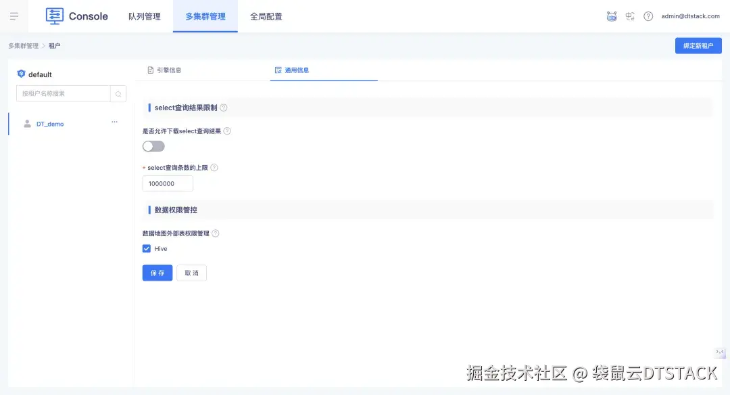
Task: Open the DT_demo ellipsis options menu
Action: (x=114, y=122)
